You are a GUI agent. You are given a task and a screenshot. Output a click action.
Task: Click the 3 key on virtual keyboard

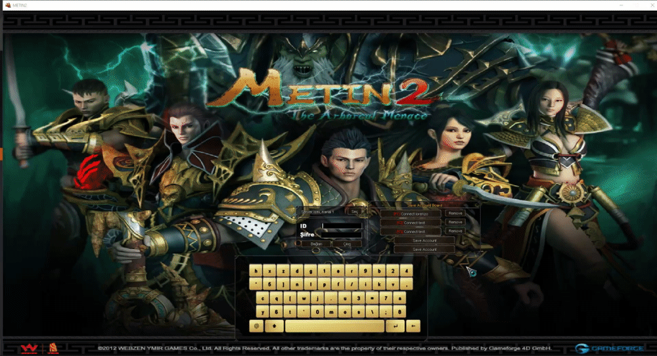tap(359, 298)
